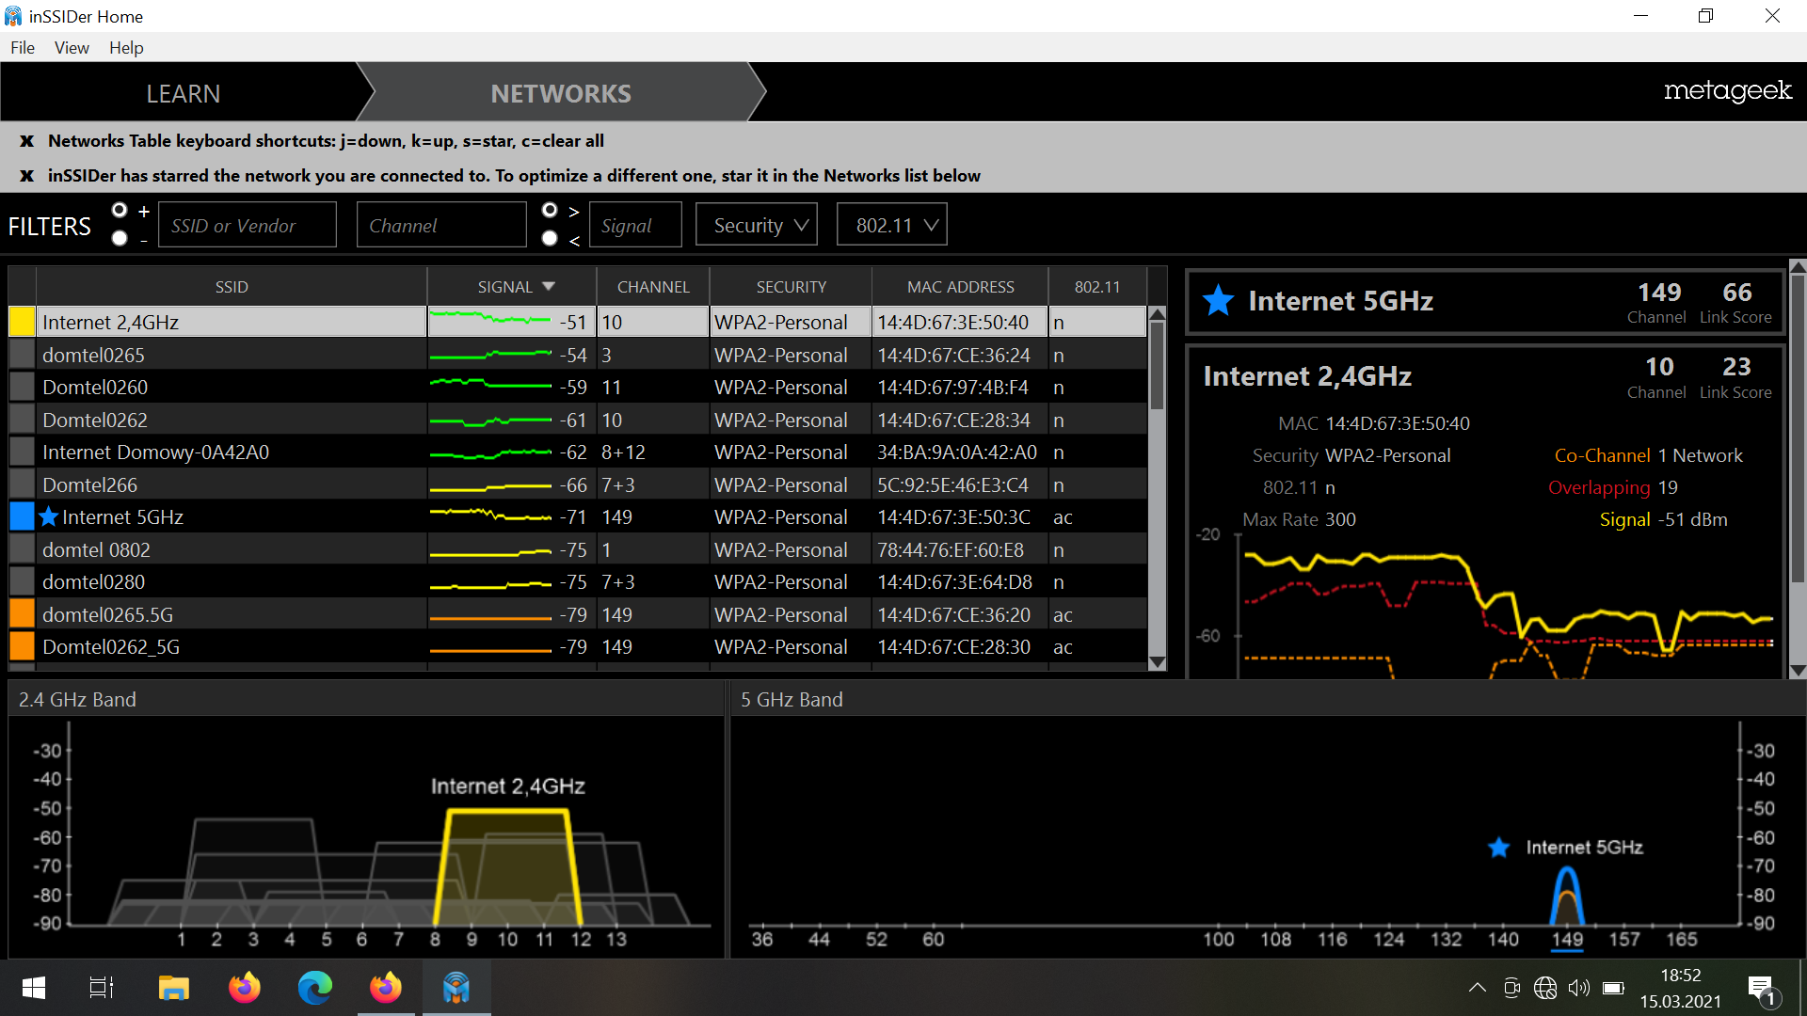Click the blue swatch for Internet 5GHz
This screenshot has width=1807, height=1016.
pos(22,516)
